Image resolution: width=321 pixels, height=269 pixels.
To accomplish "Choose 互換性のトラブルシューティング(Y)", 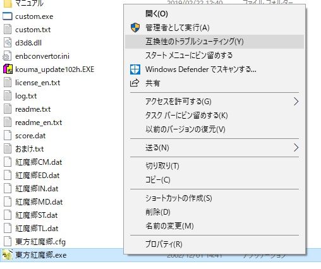I will 214,42.
